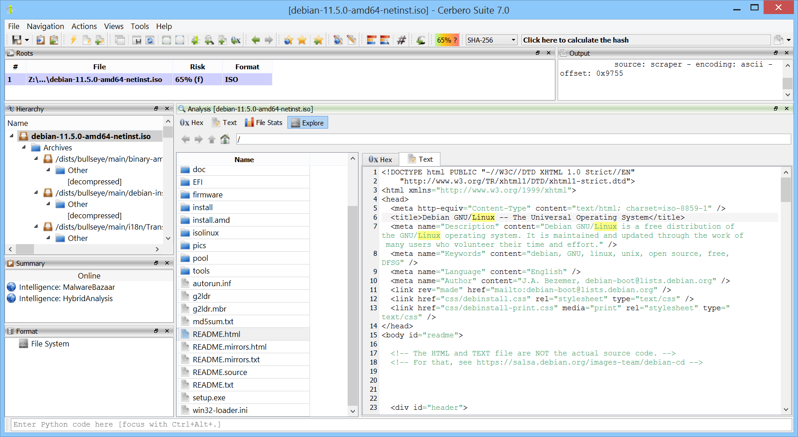The image size is (798, 437).
Task: Collapse /dists/bullseye/main/i18n/Tran tree node
Action: coord(36,226)
